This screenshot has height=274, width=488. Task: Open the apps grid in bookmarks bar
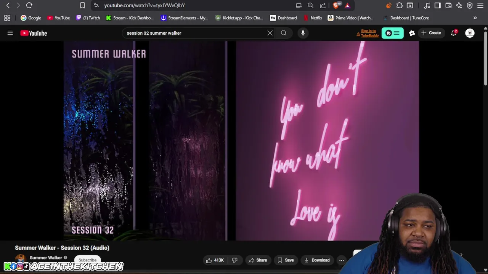click(x=7, y=18)
